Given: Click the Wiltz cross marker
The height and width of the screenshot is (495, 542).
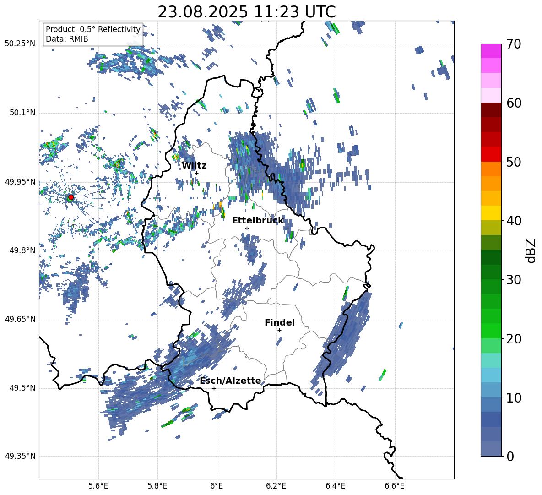Looking at the screenshot, I should [197, 173].
